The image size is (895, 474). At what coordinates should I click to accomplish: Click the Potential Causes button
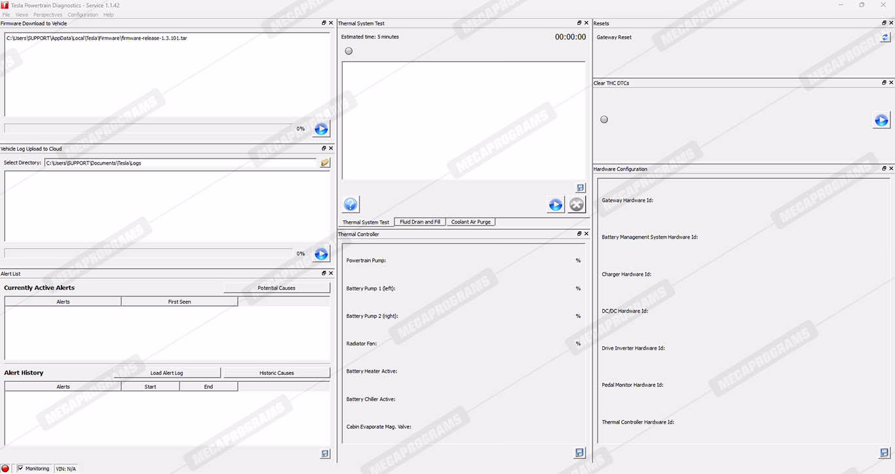click(x=276, y=288)
